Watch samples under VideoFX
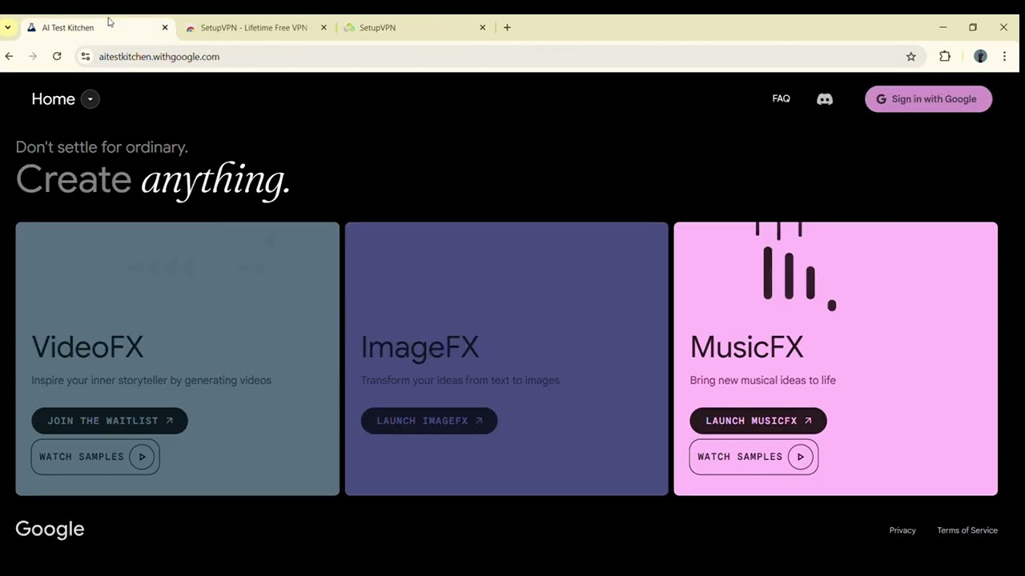Screen dimensions: 1025x576 95,457
